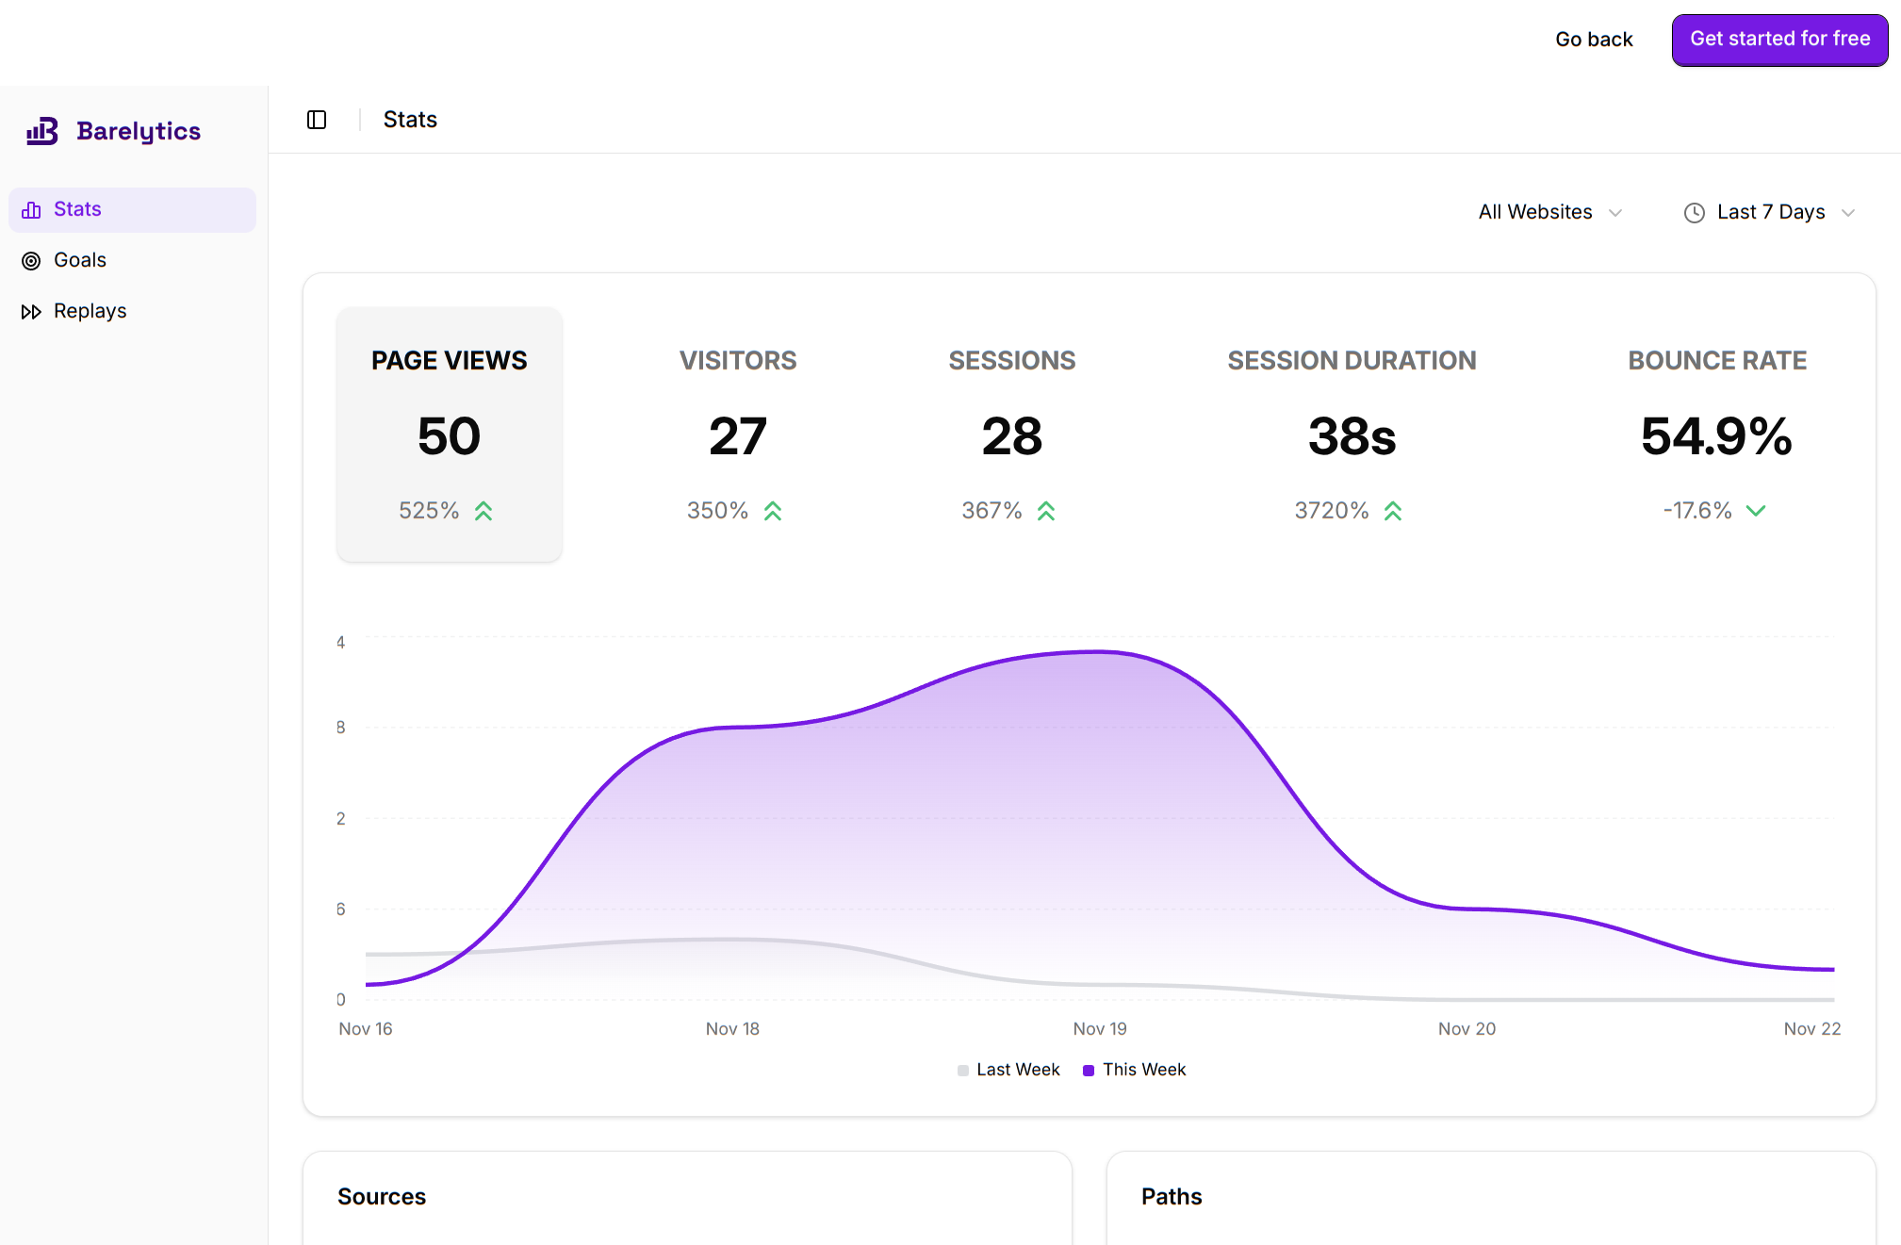The image size is (1901, 1245).
Task: Toggle Last Week series in chart legend
Action: (x=1017, y=1070)
